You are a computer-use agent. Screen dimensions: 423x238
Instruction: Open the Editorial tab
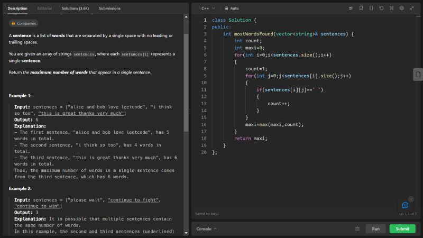pyautogui.click(x=44, y=8)
